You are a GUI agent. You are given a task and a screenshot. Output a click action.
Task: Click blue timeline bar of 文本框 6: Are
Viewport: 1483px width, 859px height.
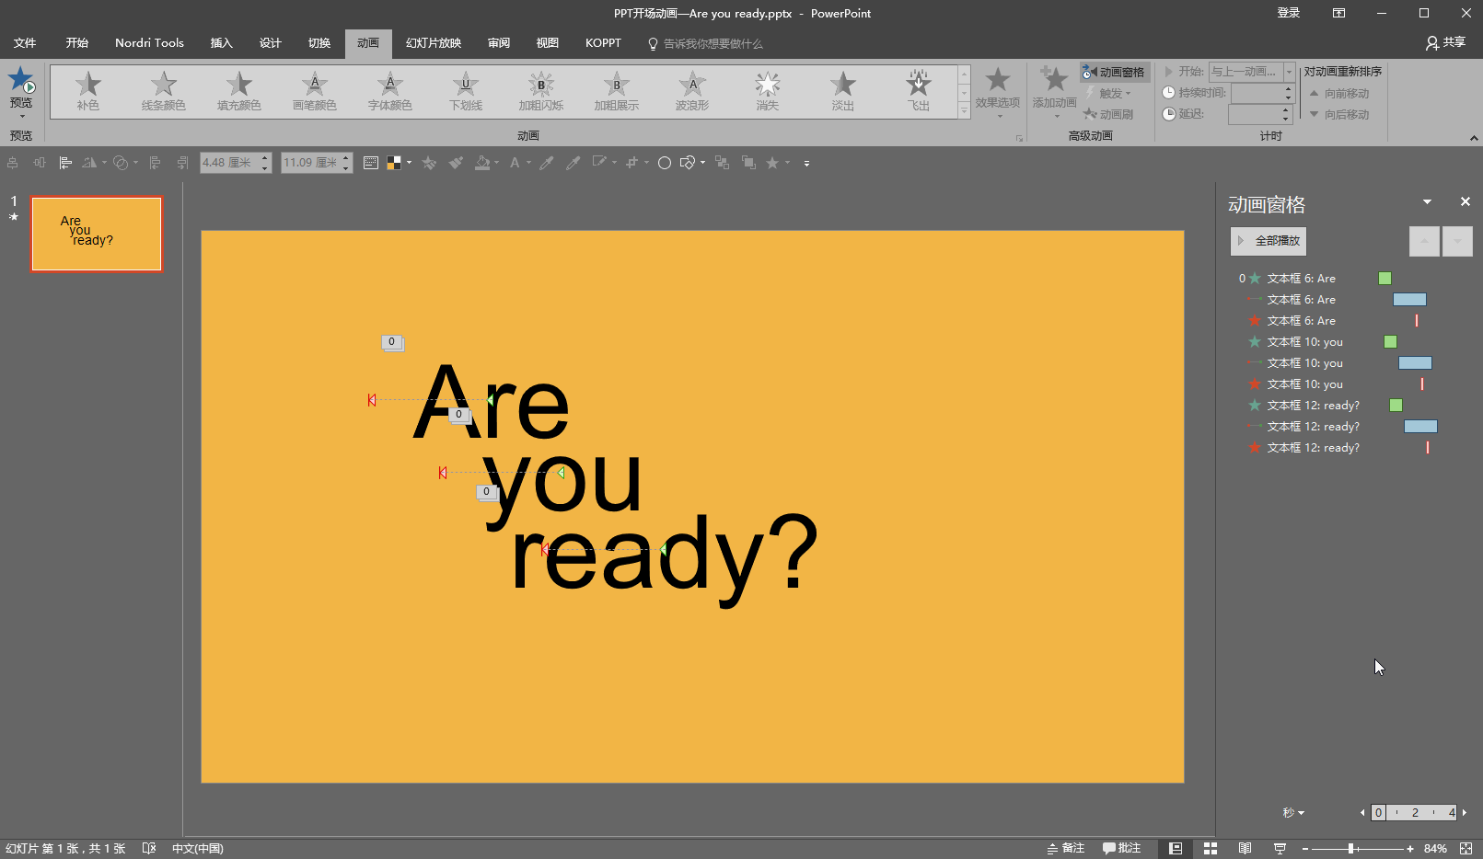(x=1409, y=300)
